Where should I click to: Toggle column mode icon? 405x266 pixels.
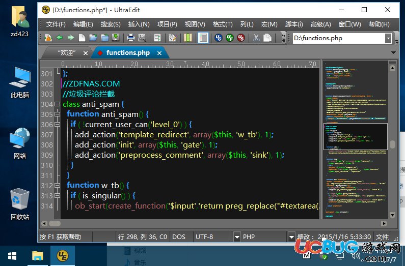click(x=188, y=38)
